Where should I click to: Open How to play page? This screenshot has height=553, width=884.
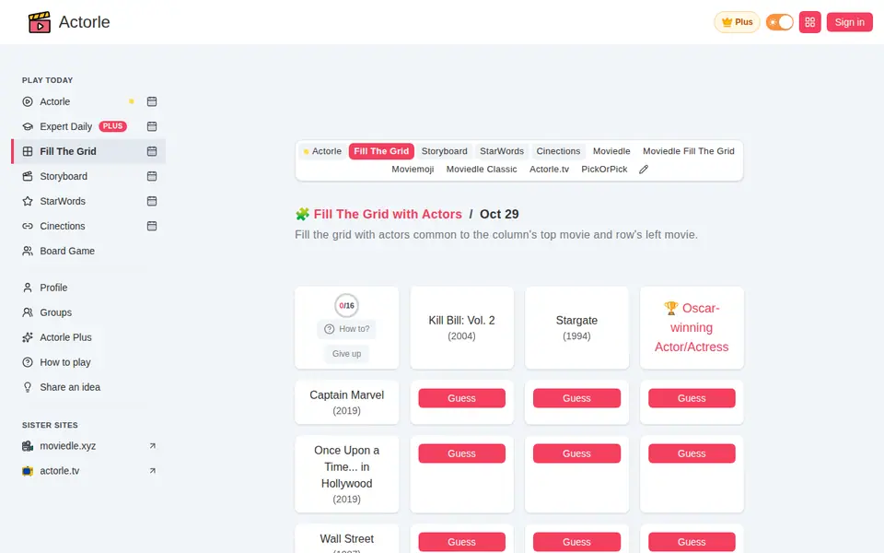click(64, 361)
